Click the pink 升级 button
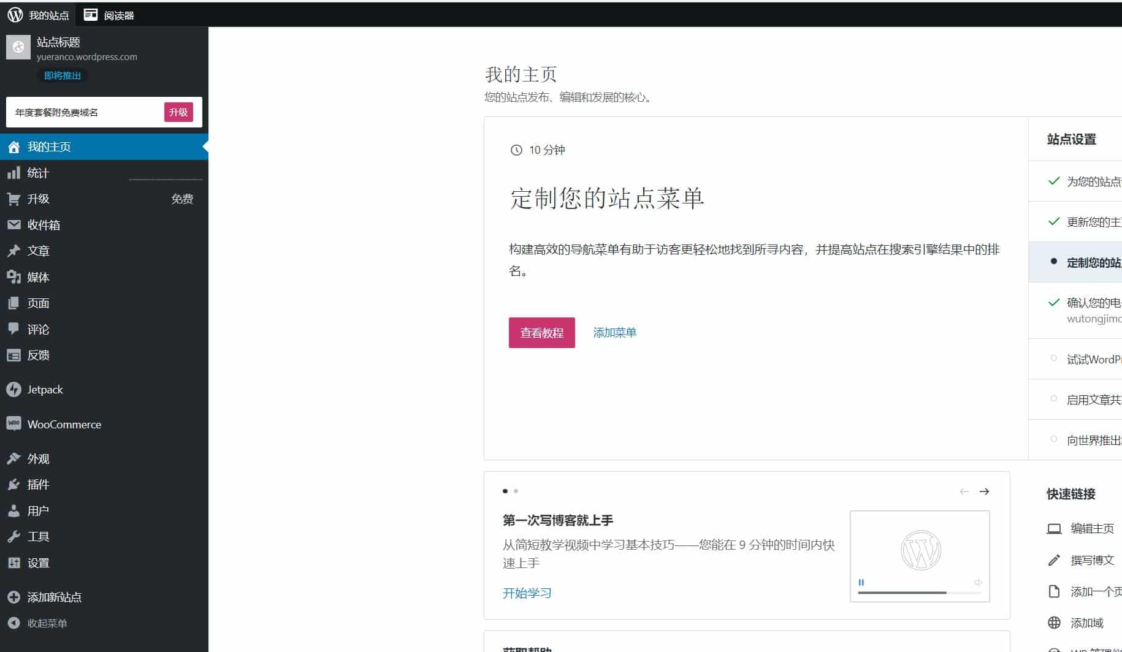 click(x=178, y=112)
